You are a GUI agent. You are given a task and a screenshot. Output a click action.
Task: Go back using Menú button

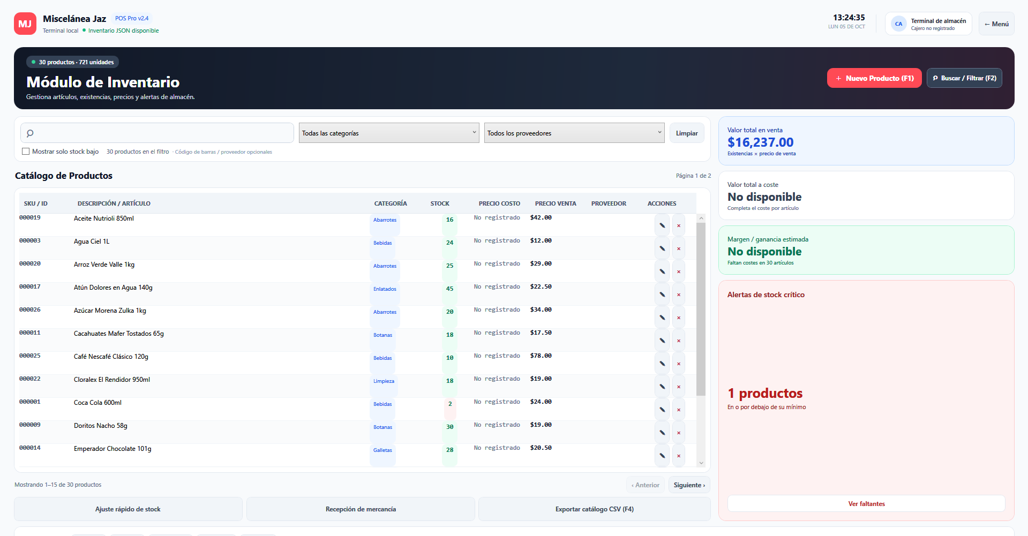point(996,24)
